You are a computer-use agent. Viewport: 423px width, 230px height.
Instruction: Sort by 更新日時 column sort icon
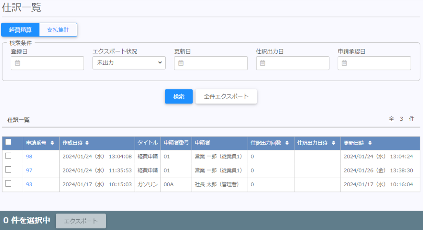[370, 143]
